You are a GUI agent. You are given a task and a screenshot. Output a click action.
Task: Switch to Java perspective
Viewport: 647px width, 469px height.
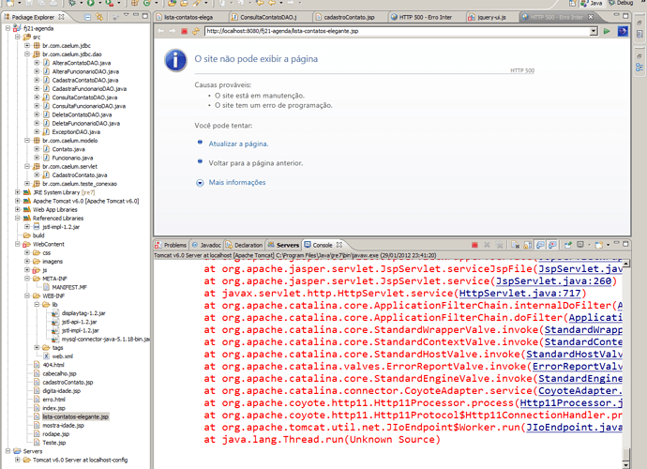[x=592, y=4]
